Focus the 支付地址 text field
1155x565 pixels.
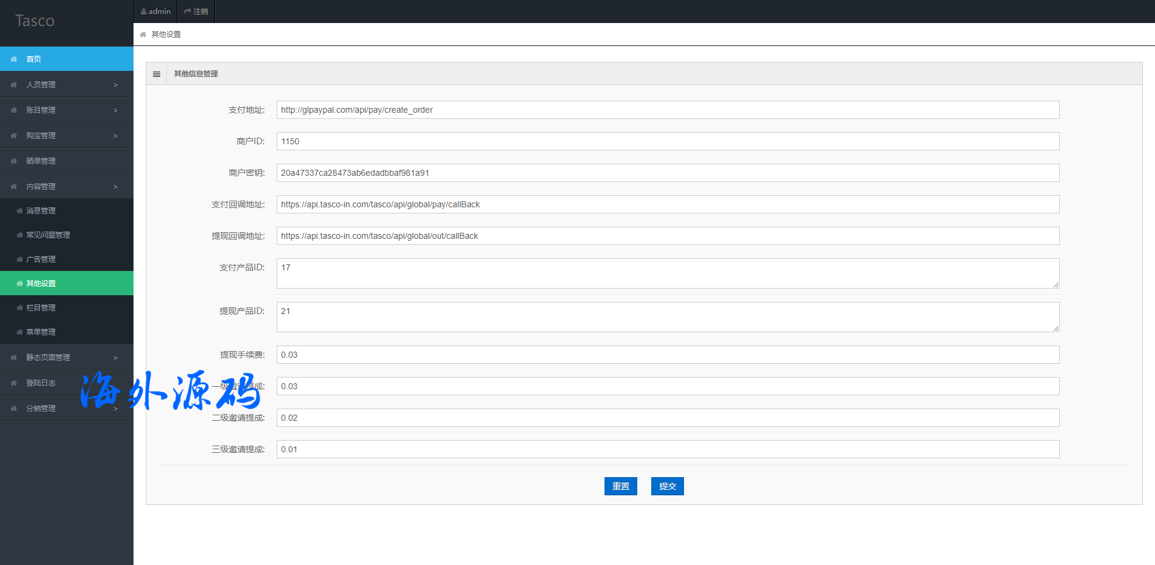[668, 110]
